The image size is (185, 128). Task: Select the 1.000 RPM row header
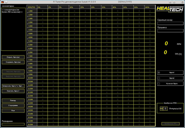32,11
